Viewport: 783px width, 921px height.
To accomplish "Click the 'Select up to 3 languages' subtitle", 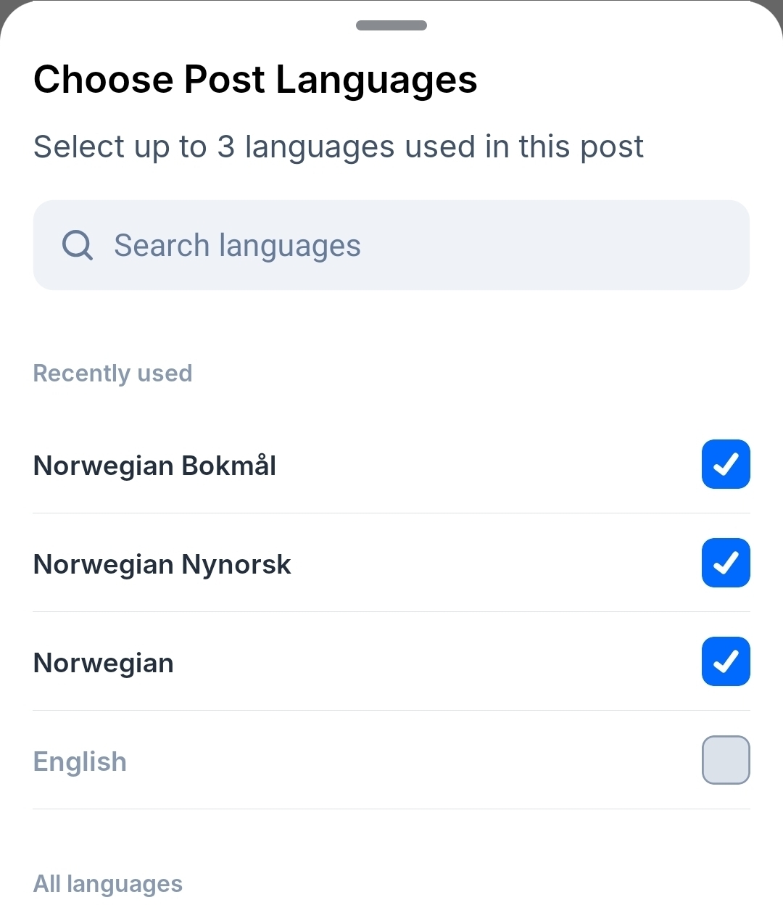I will coord(338,146).
